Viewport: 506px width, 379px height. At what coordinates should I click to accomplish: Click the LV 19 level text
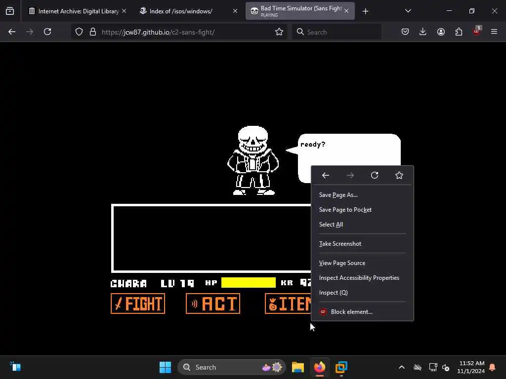click(x=177, y=283)
